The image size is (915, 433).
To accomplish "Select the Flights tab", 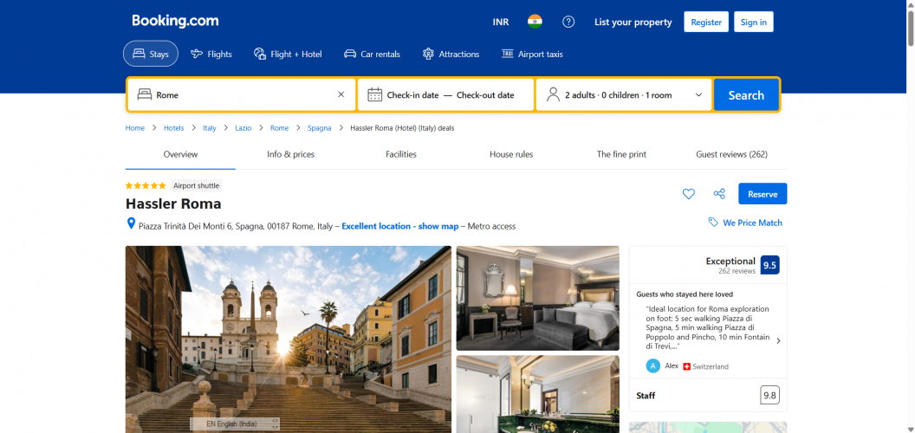I will [x=211, y=54].
